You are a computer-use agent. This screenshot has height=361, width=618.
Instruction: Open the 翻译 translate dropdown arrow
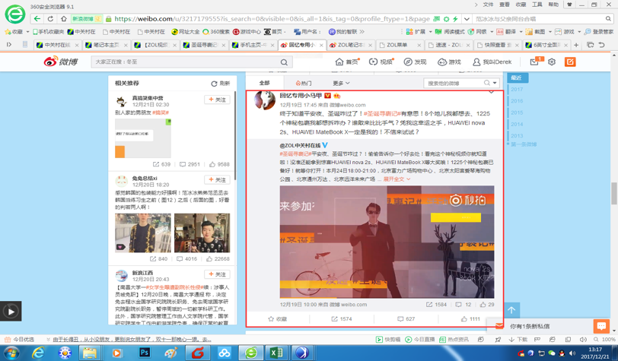tap(521, 31)
